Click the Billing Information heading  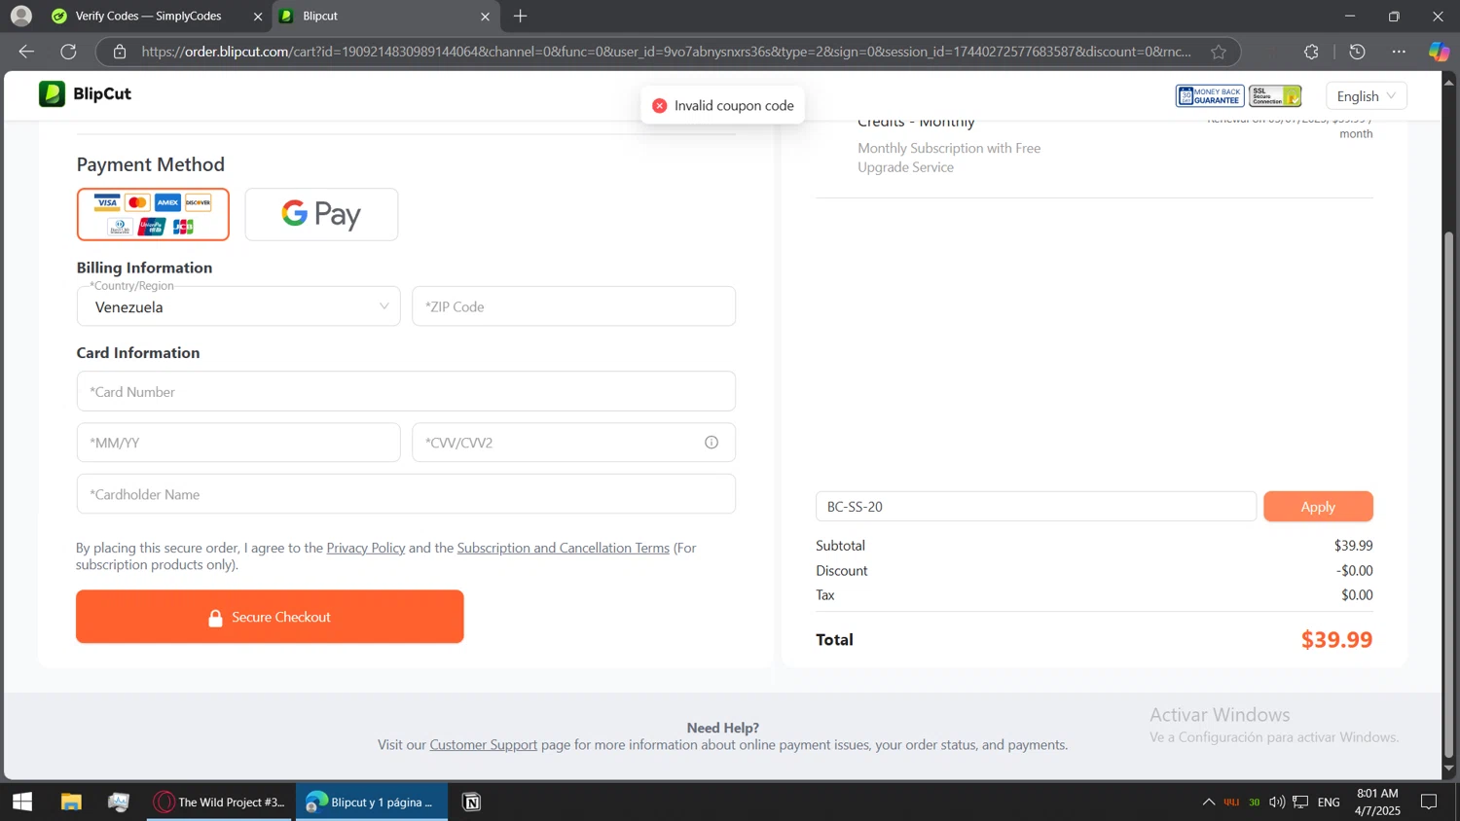(x=144, y=268)
